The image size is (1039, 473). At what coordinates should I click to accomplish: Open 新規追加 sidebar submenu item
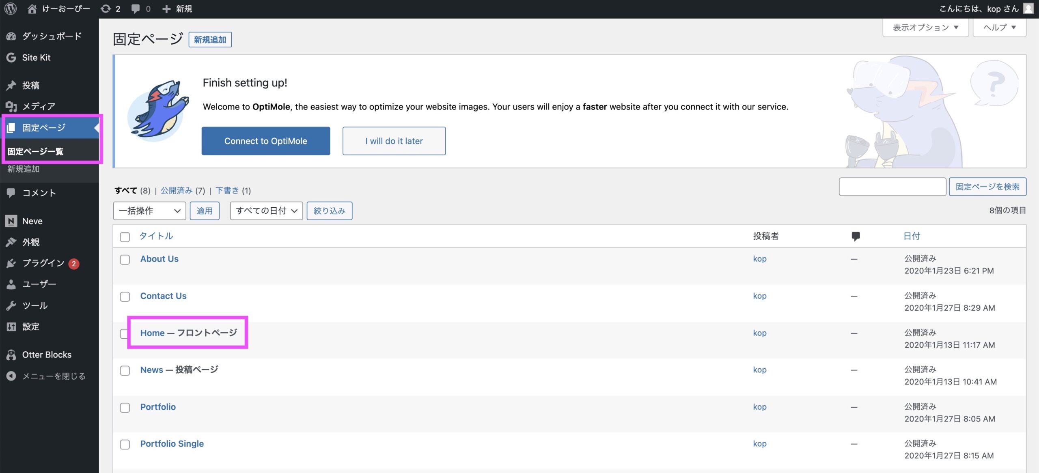(x=24, y=169)
